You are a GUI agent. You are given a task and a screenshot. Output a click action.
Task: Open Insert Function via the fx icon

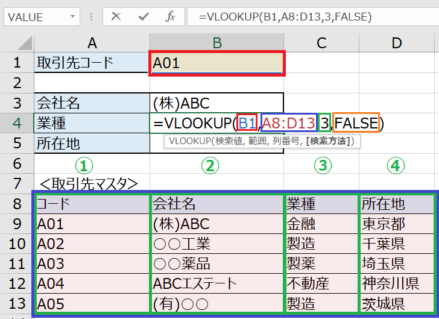[x=170, y=16]
